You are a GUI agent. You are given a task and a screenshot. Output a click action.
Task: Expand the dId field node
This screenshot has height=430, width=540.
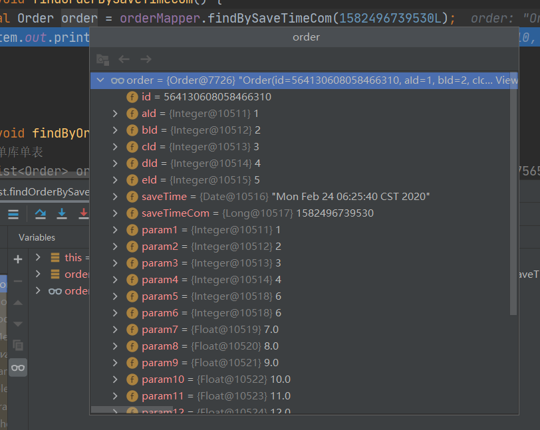click(115, 163)
